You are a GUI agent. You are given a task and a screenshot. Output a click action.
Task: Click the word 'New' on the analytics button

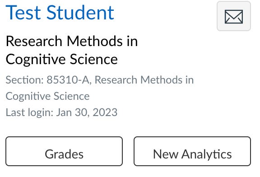[166, 154]
